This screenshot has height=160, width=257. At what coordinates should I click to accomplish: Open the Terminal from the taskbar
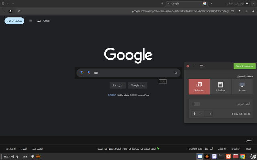click(x=221, y=156)
